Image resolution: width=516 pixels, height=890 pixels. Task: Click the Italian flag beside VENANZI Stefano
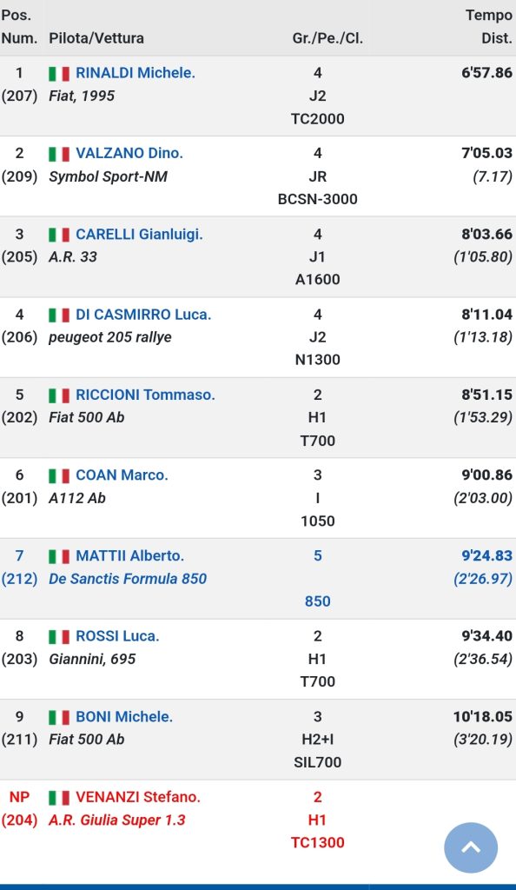[x=59, y=798]
